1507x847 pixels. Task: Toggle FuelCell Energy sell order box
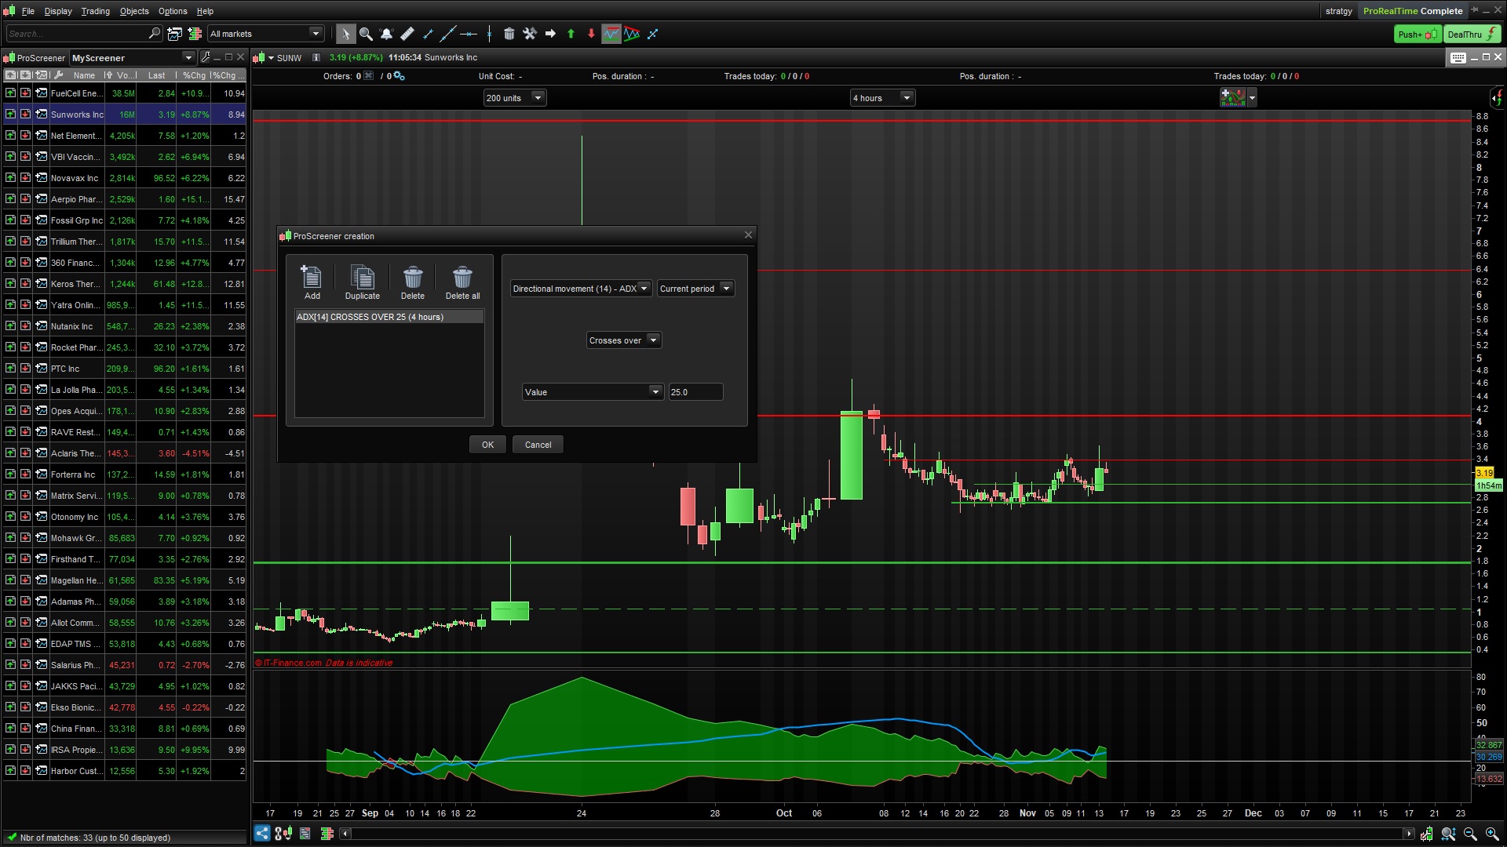click(25, 93)
